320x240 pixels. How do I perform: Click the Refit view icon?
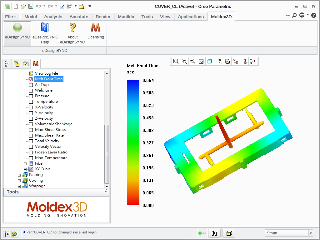[176, 61]
